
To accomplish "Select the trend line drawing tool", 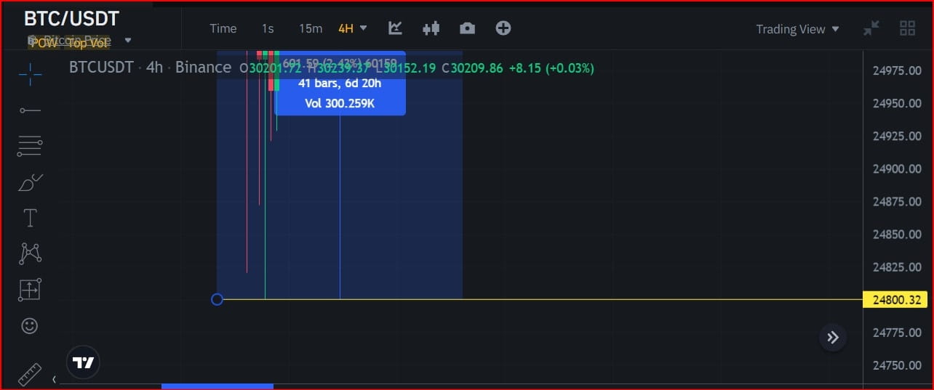I will (x=30, y=110).
